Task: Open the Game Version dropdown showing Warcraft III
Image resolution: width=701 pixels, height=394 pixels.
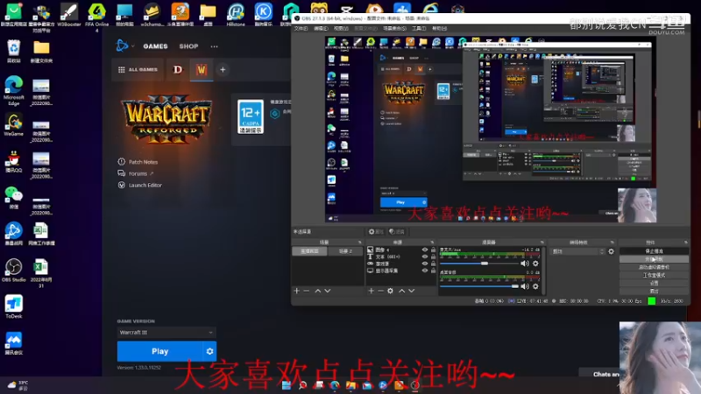Action: click(166, 333)
